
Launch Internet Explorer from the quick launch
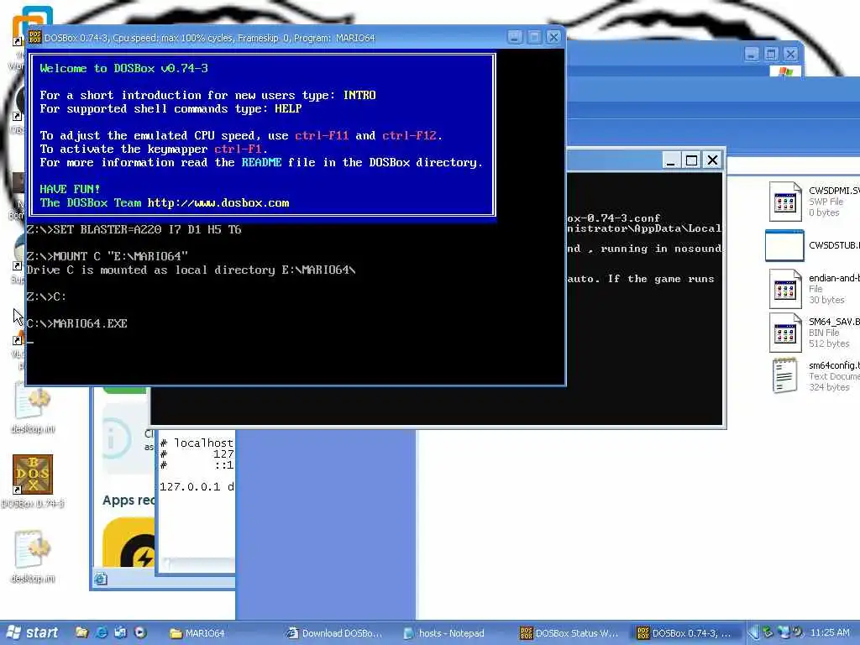[102, 632]
